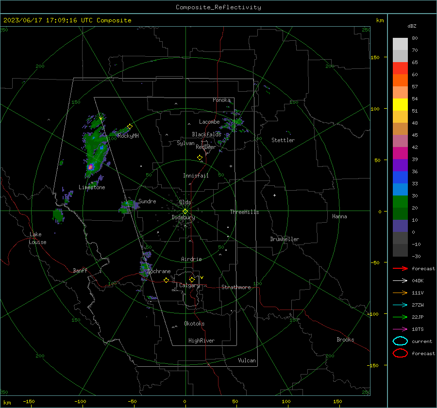Screen dimensions: 437x408
Task: Select the 65 dBZ red swatch
Action: tap(400, 68)
